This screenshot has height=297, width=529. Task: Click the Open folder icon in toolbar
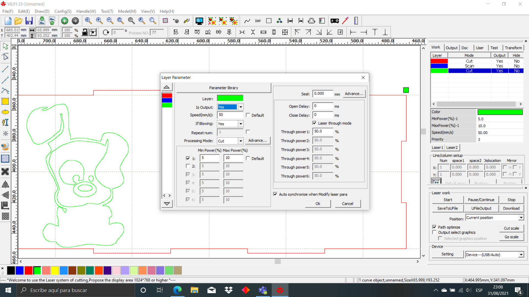pyautogui.click(x=18, y=21)
